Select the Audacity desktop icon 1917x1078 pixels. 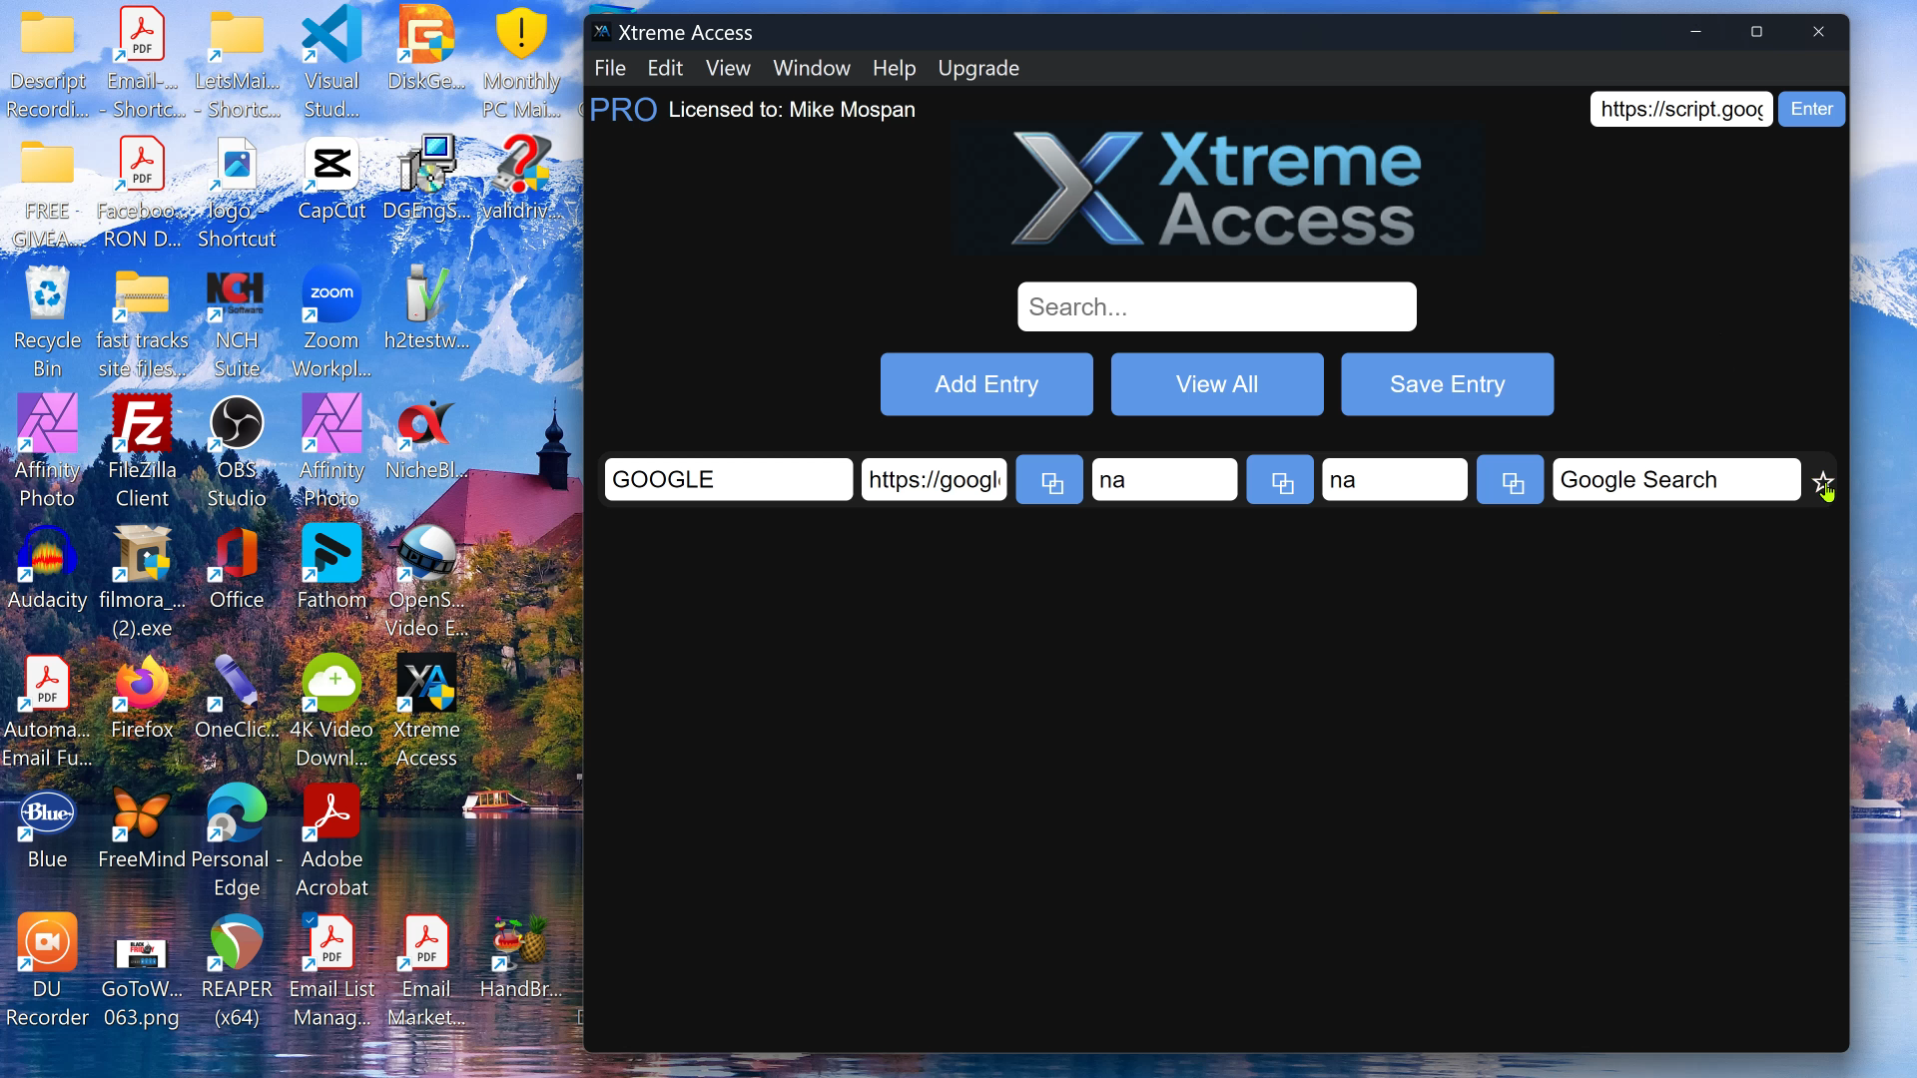(x=47, y=567)
